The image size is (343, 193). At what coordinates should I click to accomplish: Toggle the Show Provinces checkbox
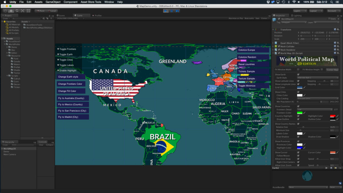[x=298, y=141]
